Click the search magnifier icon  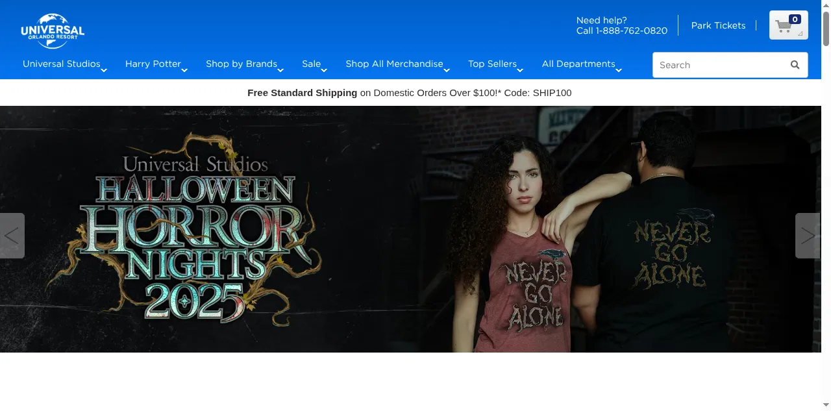tap(795, 65)
